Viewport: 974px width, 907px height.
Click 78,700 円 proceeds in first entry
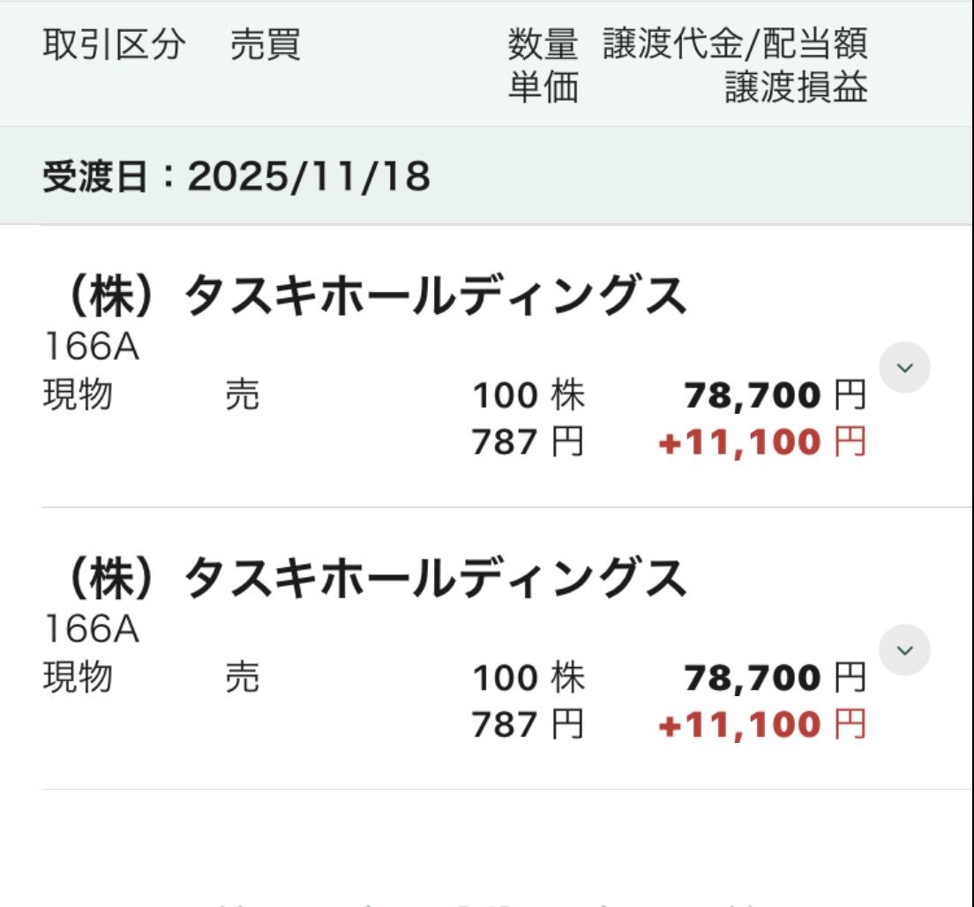pos(775,396)
